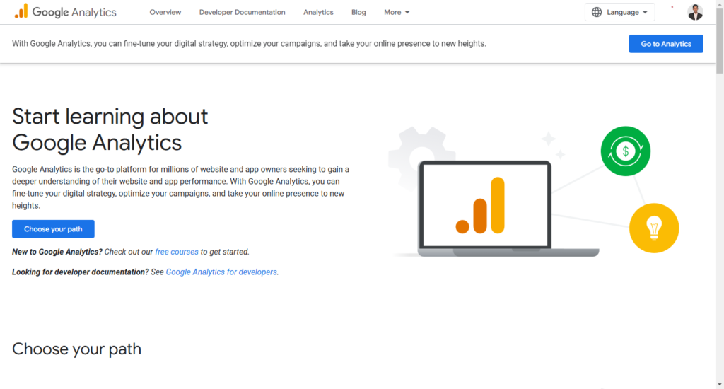Select the Analytics nav item
The image size is (724, 389).
point(318,13)
